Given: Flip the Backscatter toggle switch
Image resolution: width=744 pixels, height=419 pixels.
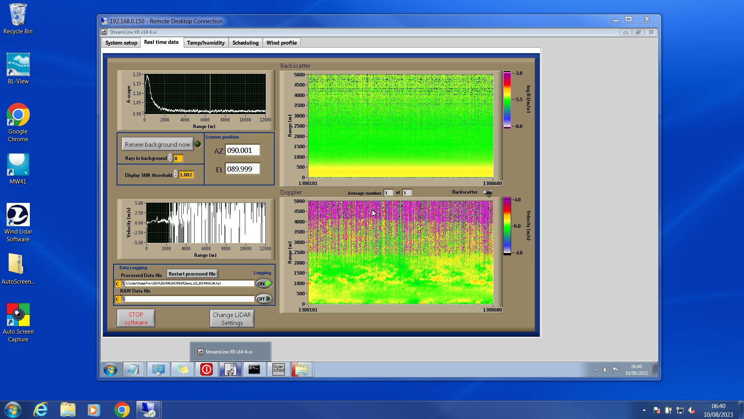Looking at the screenshot, I should (488, 192).
